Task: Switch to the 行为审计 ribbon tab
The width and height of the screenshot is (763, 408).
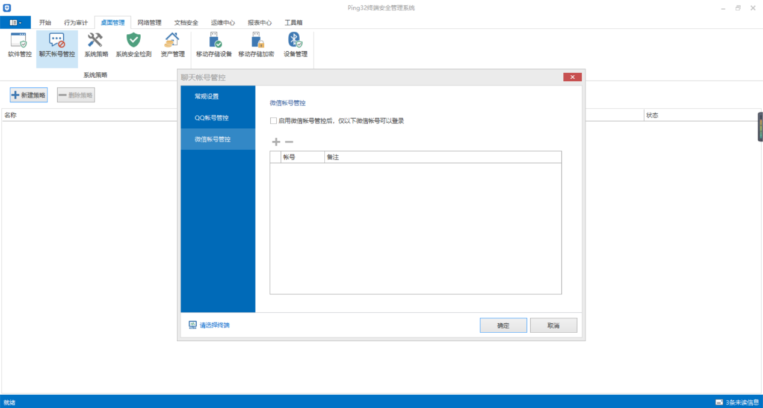Action: click(76, 23)
